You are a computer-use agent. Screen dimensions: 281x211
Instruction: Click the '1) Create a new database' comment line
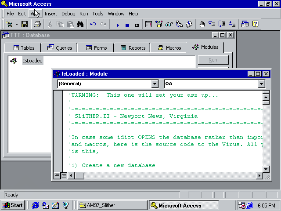112,165
